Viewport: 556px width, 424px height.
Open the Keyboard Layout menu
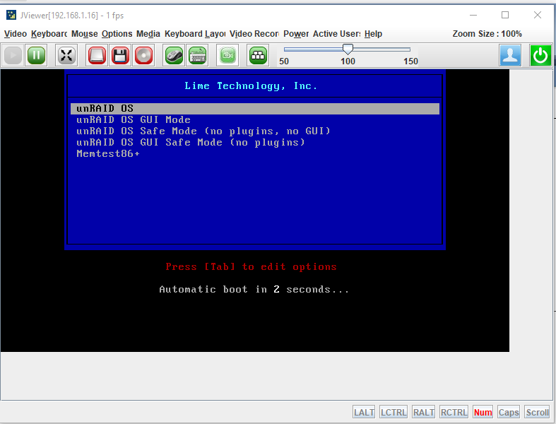coord(195,34)
